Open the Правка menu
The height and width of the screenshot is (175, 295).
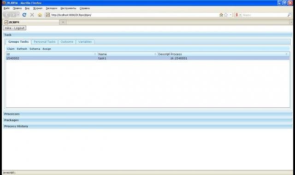[17, 8]
